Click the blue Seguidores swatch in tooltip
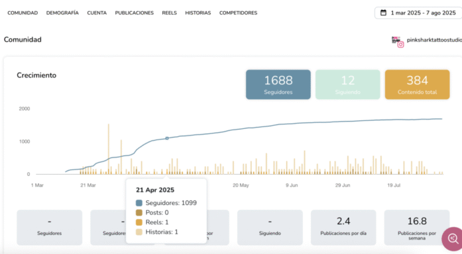Viewport: 462px width, 254px height. pyautogui.click(x=139, y=203)
